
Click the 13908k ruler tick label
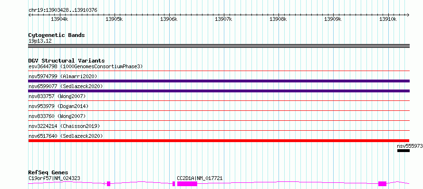(x=278, y=19)
